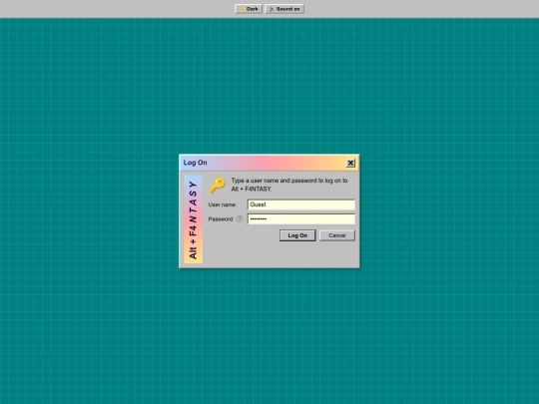Viewport: 539px width, 404px height.
Task: Cancel the log on dialog
Action: [x=337, y=235]
